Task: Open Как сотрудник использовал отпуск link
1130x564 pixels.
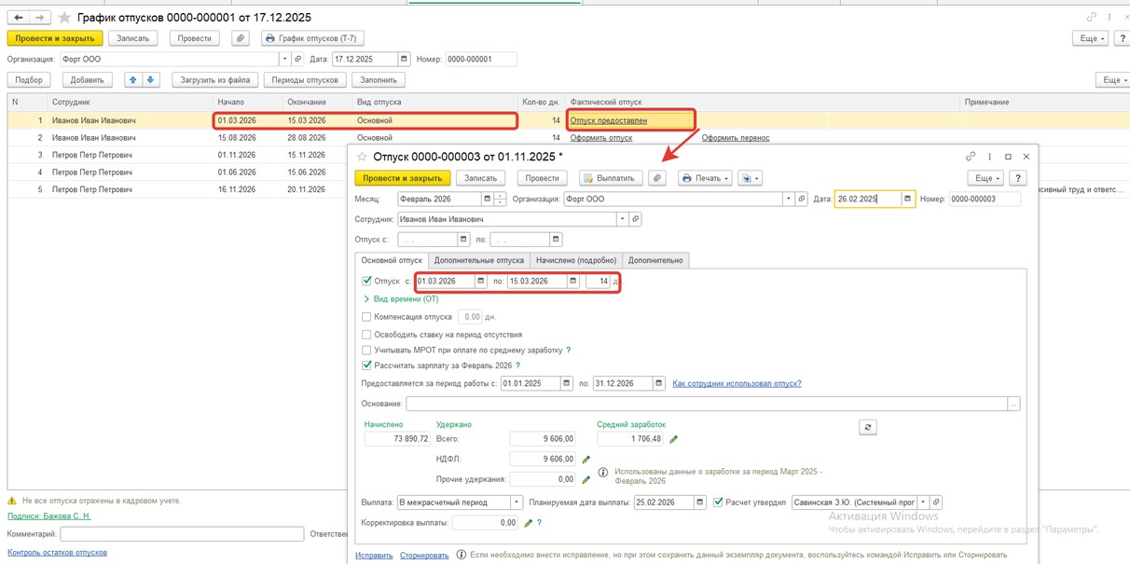Action: point(737,383)
